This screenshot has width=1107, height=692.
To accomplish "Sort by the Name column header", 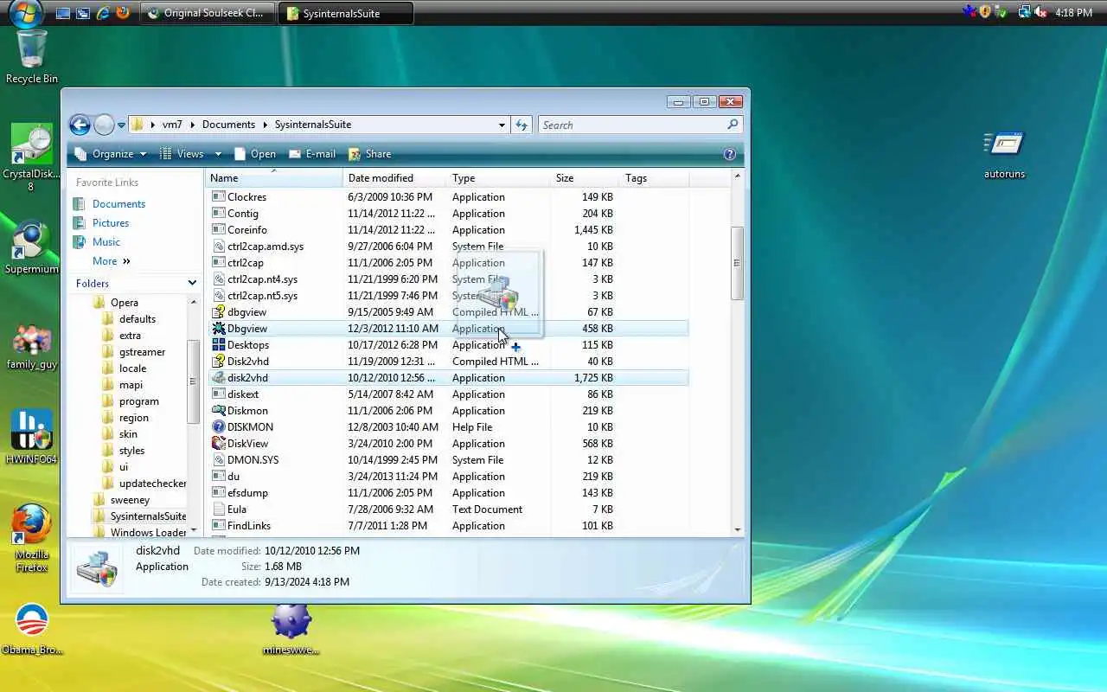I will click(274, 178).
